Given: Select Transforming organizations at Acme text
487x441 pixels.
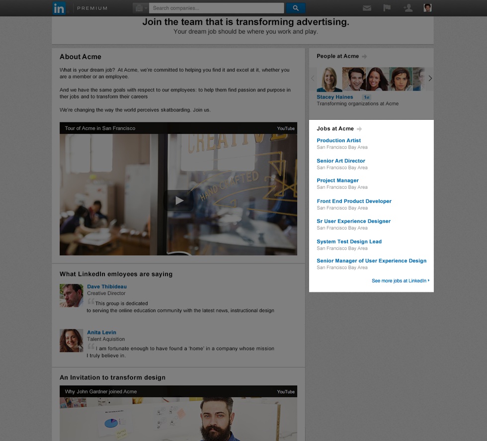Looking at the screenshot, I should (357, 104).
